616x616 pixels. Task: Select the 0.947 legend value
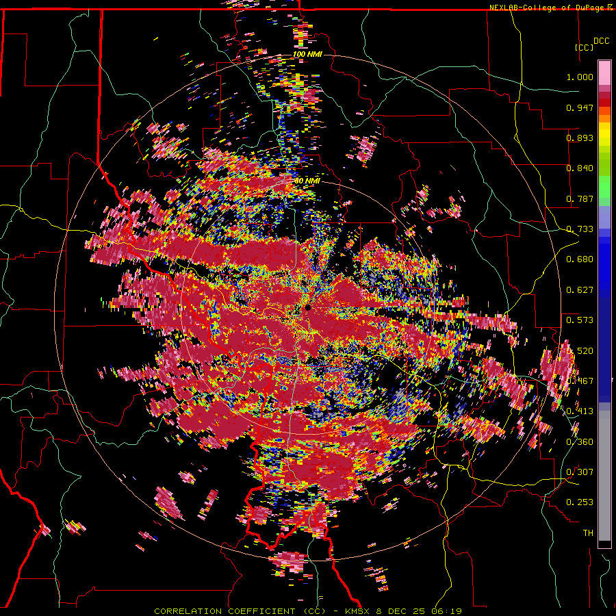point(580,107)
